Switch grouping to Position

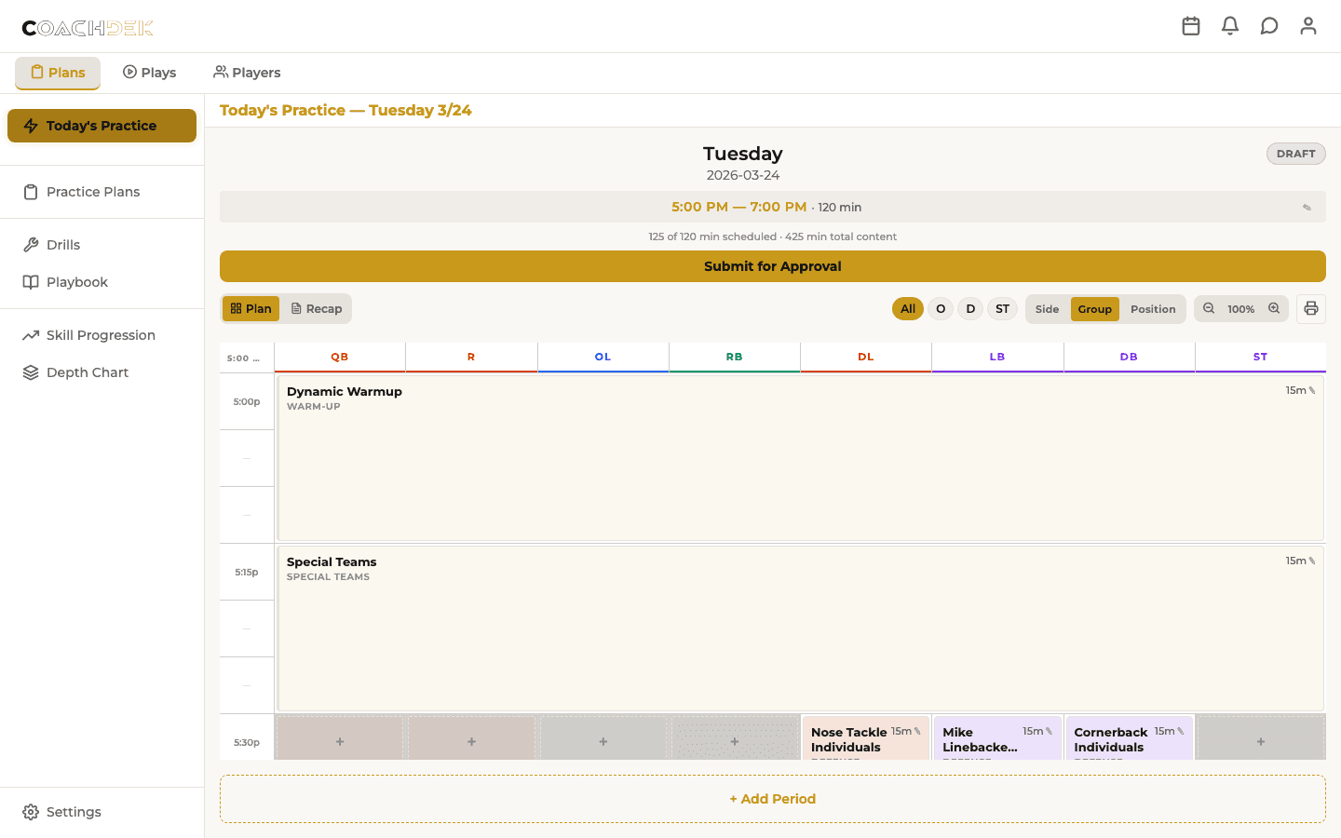[x=1153, y=308]
